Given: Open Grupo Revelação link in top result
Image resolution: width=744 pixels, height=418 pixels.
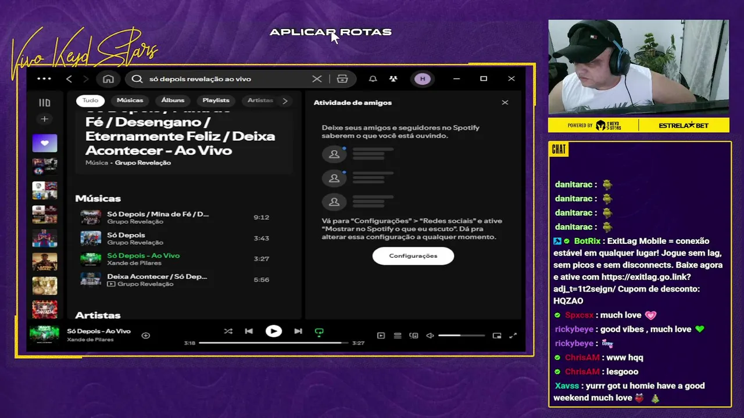Looking at the screenshot, I should tap(143, 163).
